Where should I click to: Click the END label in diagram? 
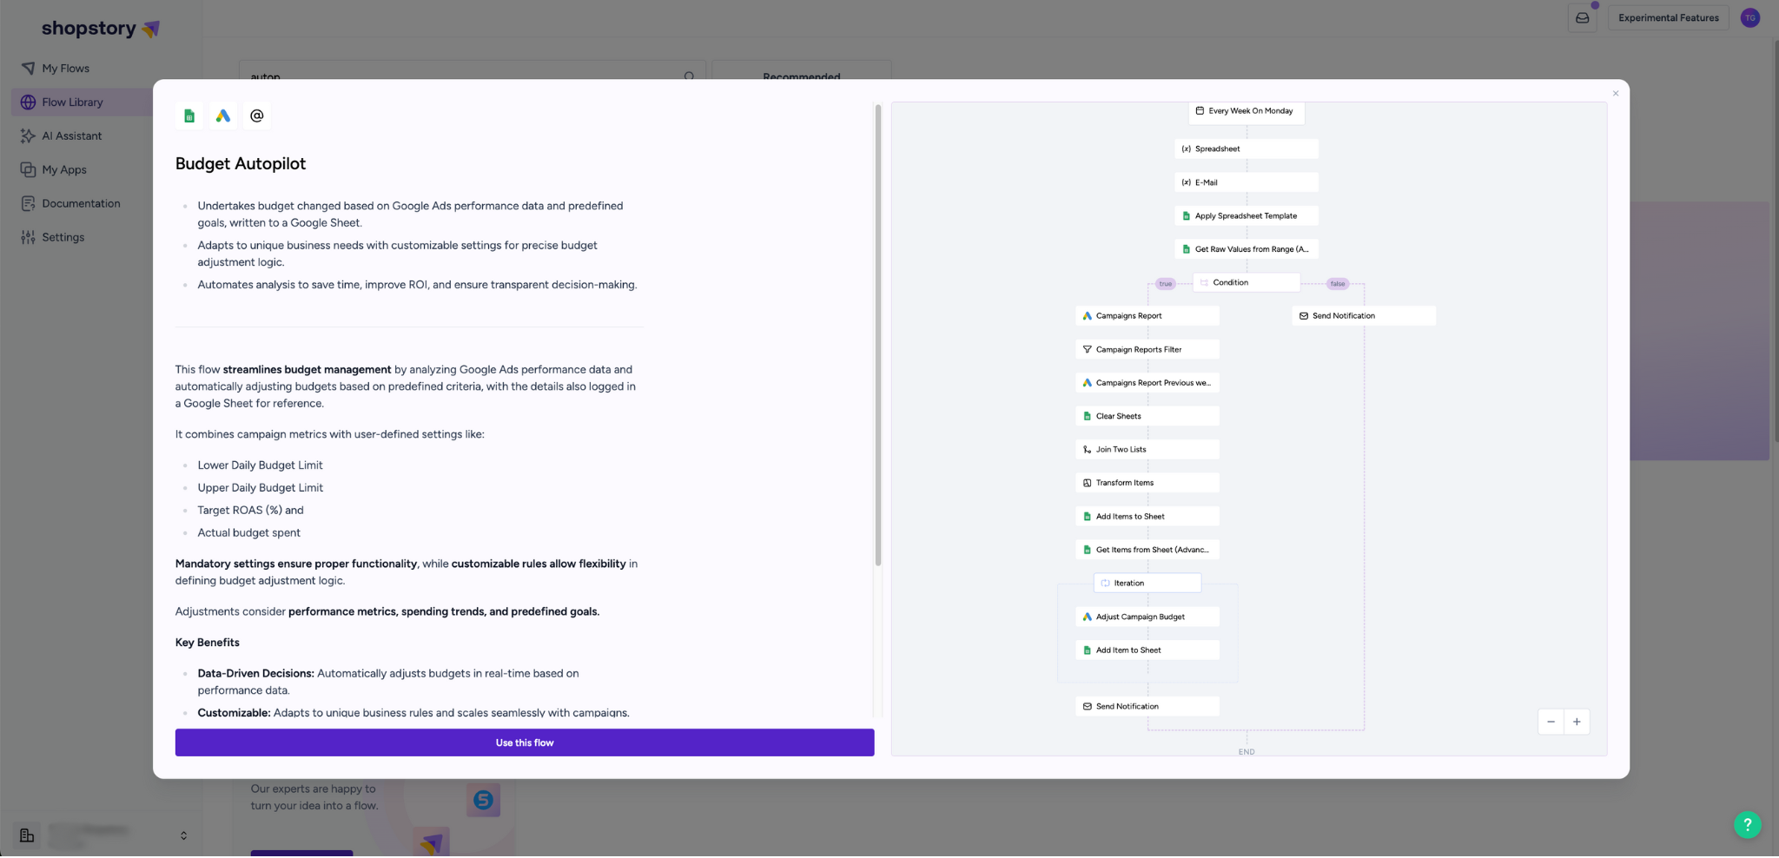pos(1247,753)
